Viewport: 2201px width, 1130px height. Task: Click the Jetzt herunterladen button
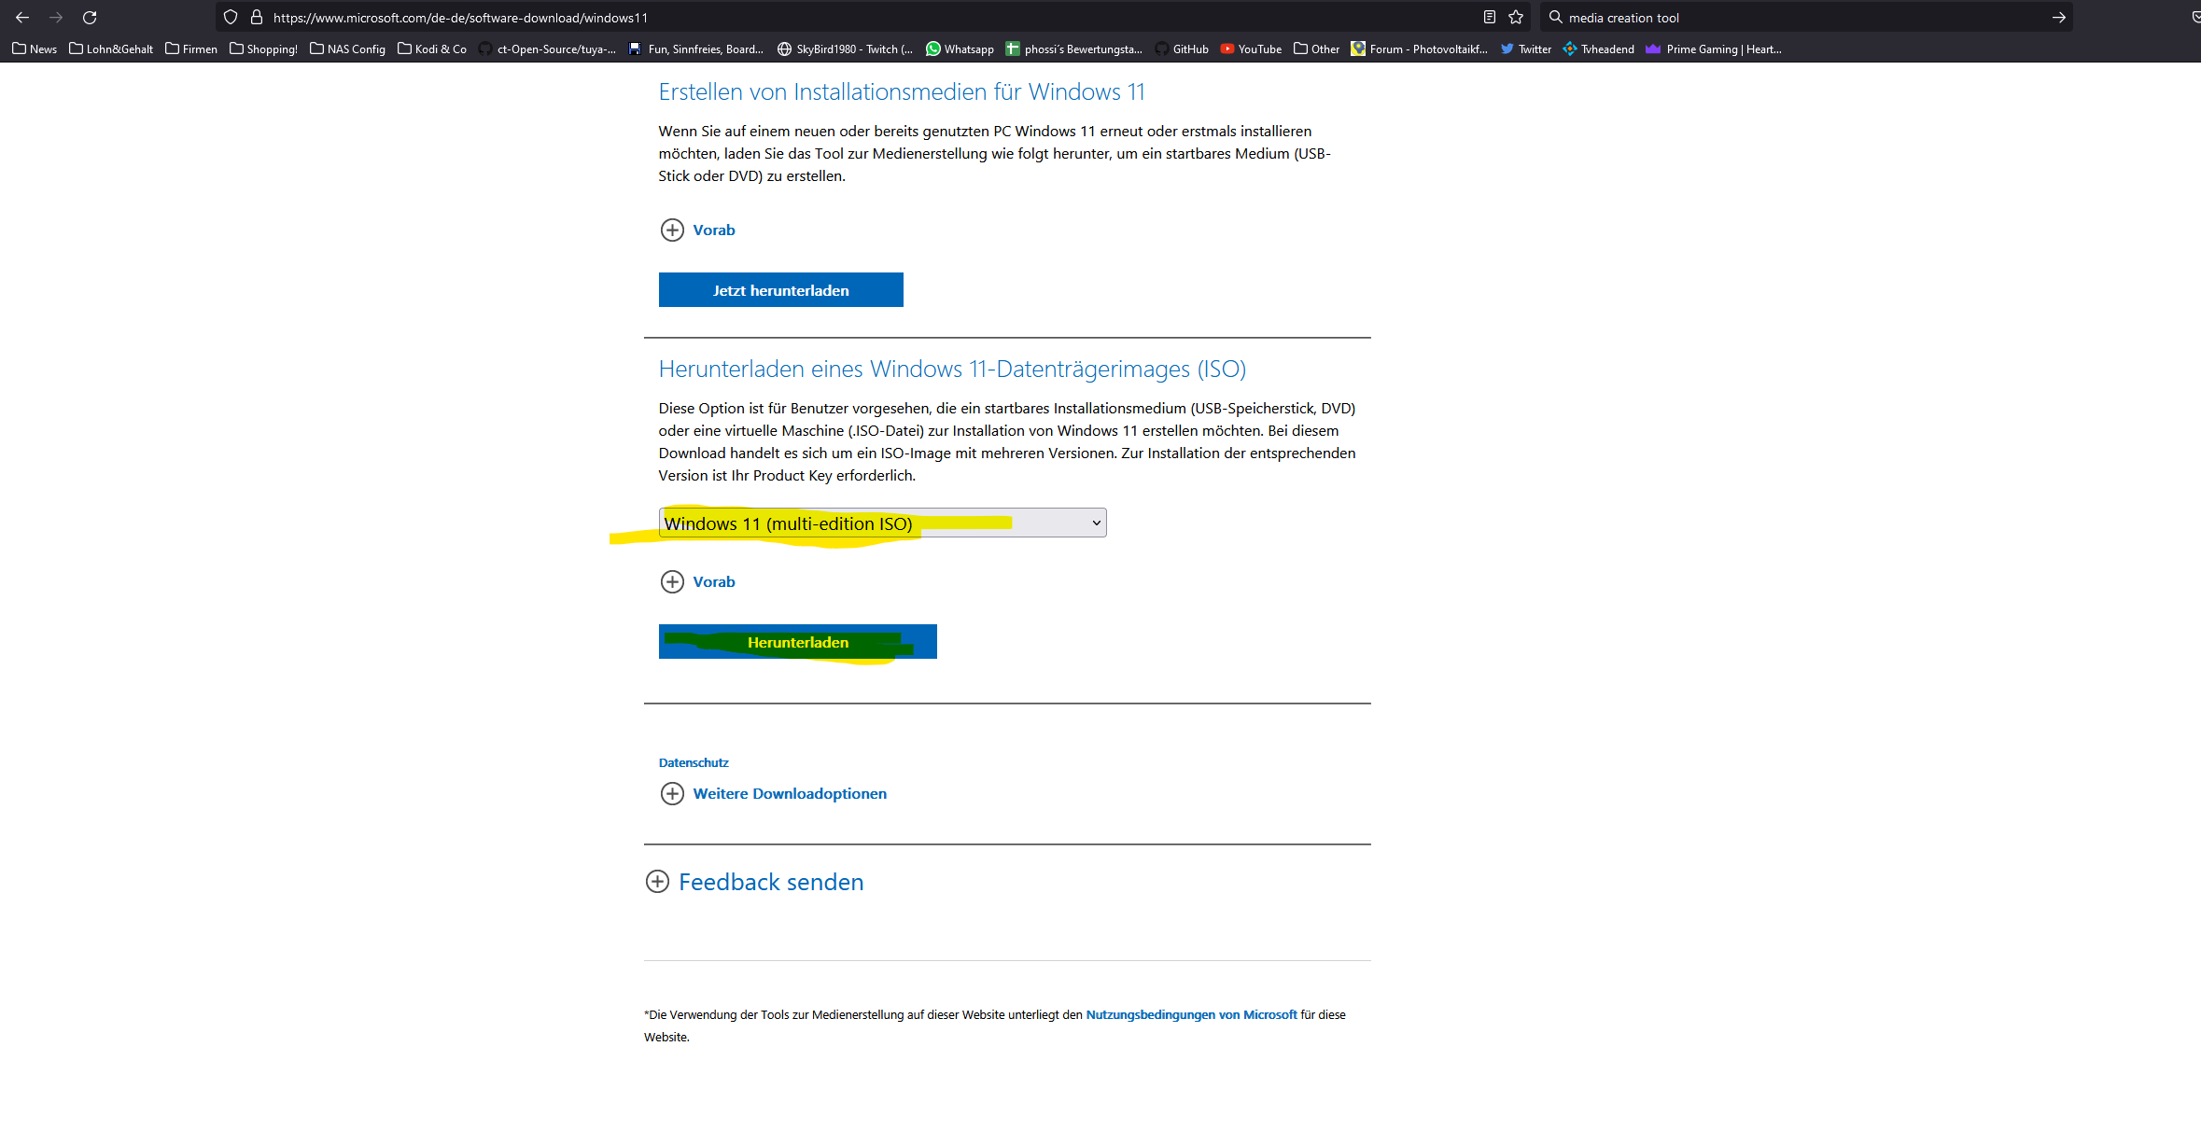click(x=781, y=290)
